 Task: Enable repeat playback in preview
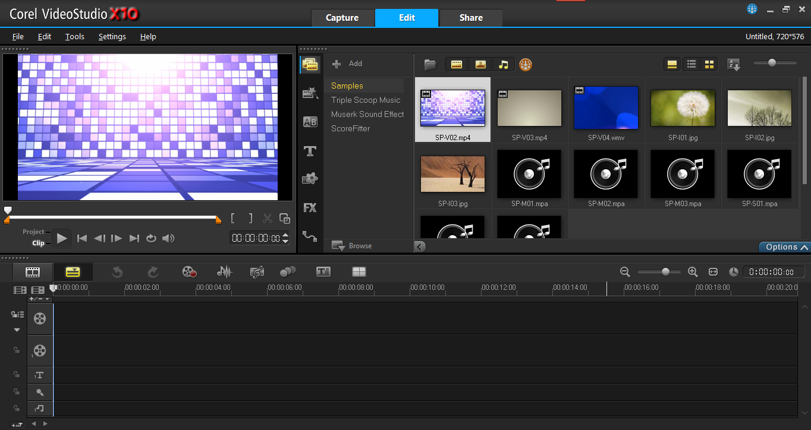pos(151,238)
